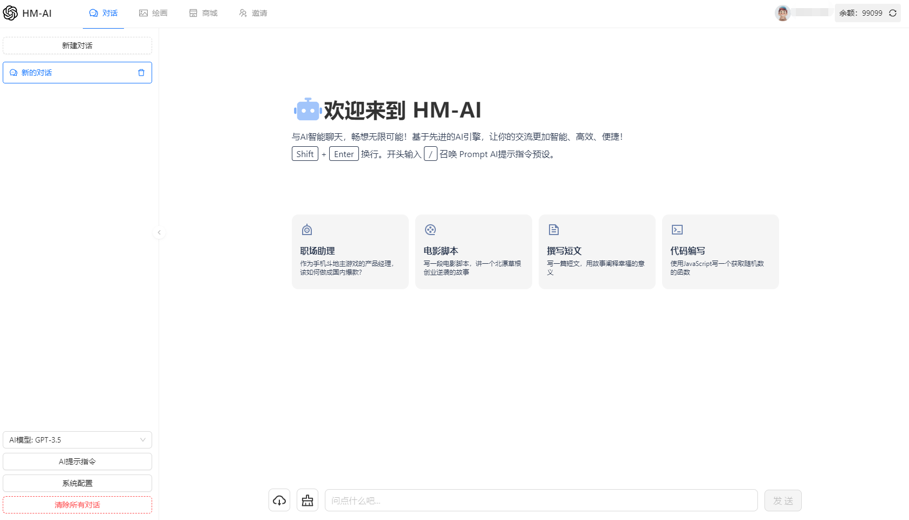This screenshot has height=520, width=909.
Task: Click the 新建对话 button
Action: click(x=77, y=45)
